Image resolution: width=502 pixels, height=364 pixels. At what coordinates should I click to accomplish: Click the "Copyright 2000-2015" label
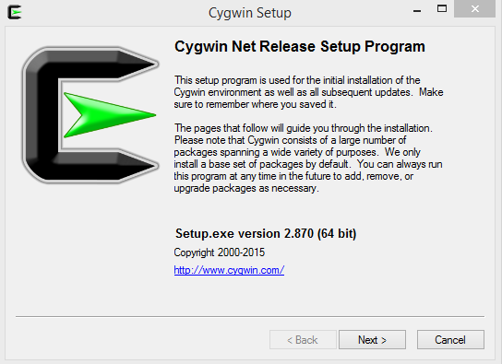coord(220,252)
